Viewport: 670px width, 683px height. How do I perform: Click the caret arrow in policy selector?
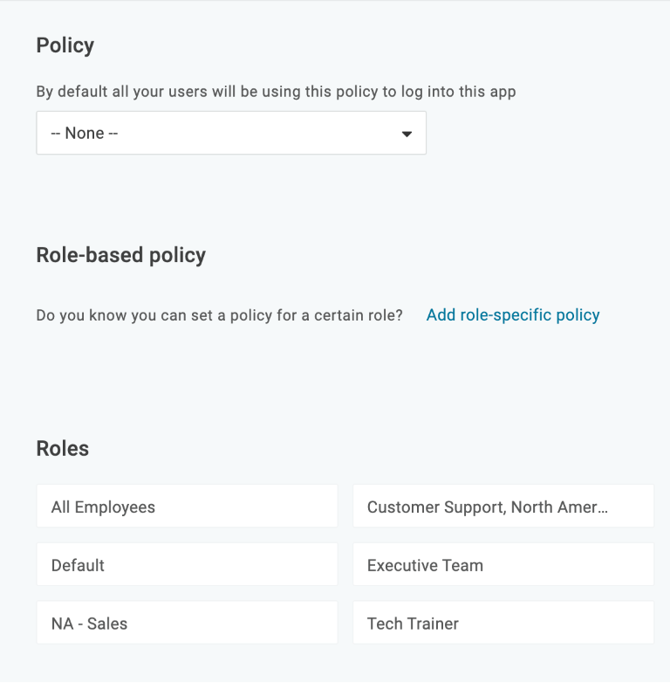[406, 134]
